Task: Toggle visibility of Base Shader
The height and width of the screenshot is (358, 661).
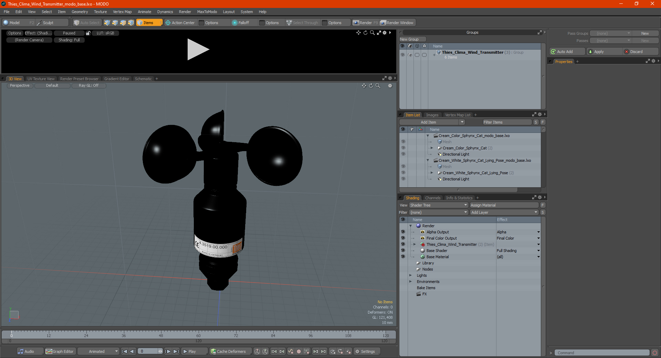Action: tap(403, 251)
